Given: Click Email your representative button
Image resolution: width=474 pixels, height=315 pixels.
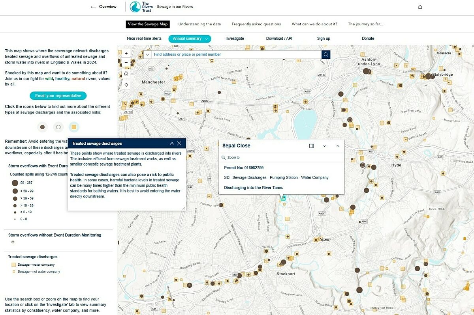Looking at the screenshot, I should 58,96.
